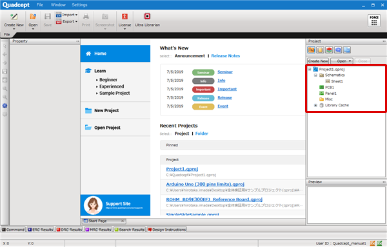Expand the Library Cache node
387x247 pixels.
pyautogui.click(x=315, y=105)
